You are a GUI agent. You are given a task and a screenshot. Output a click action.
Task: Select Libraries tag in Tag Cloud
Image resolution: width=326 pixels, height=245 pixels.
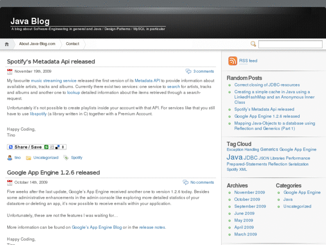point(278,158)
